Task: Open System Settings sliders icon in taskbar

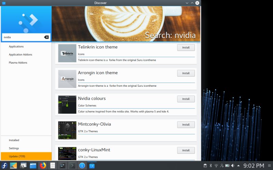Action: [62, 166]
